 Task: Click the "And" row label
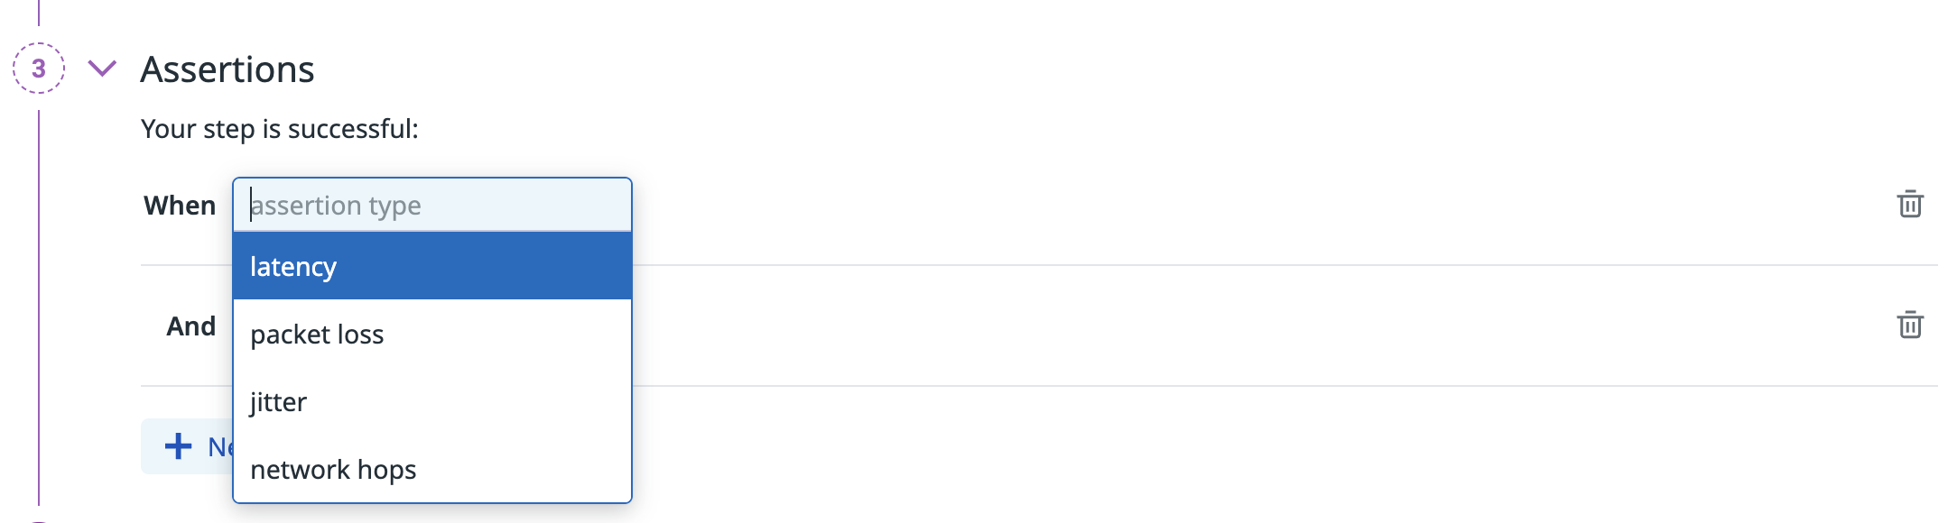[190, 326]
